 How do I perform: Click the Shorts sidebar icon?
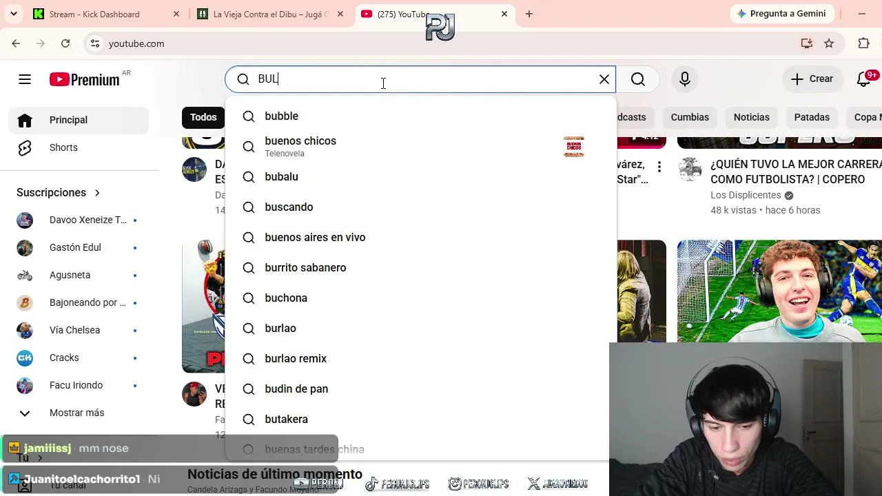click(x=25, y=147)
